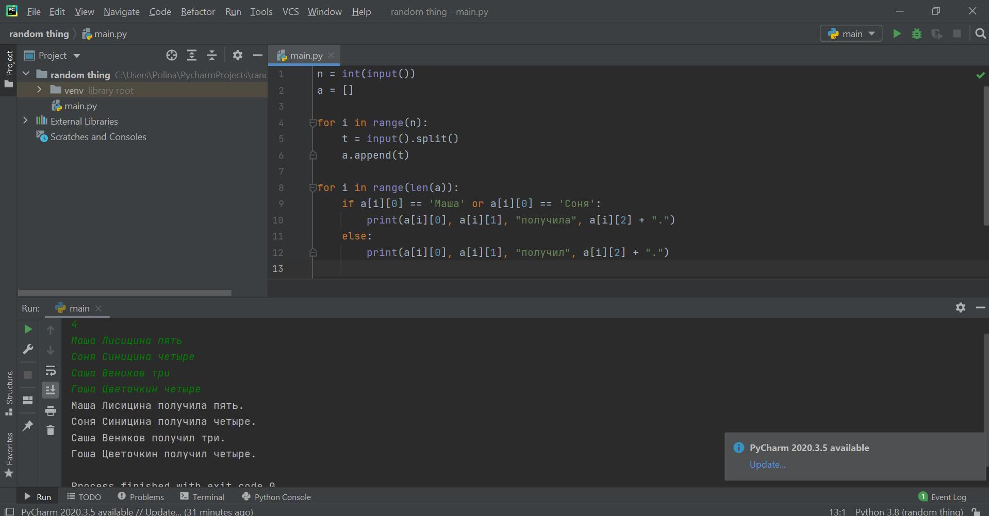Toggle scroll to end in Run console

[x=51, y=390]
